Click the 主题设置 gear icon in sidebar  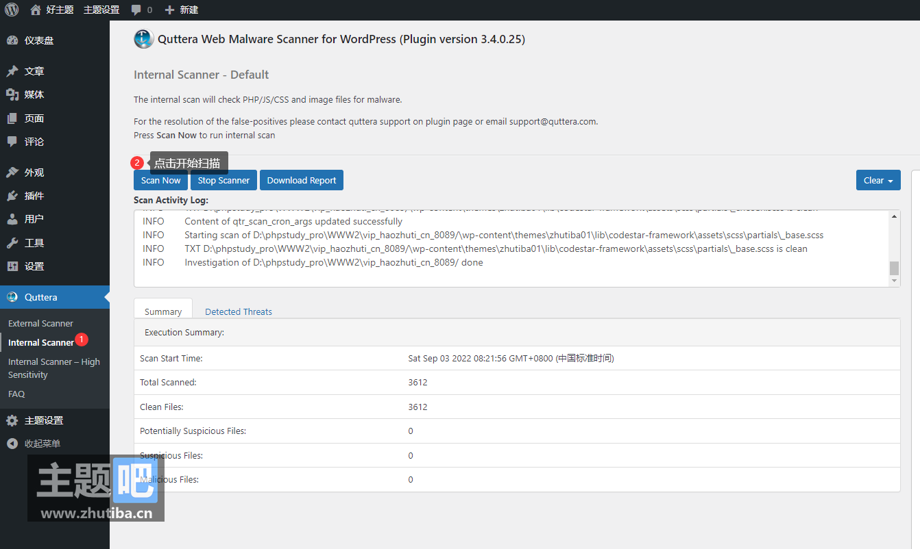click(12, 420)
